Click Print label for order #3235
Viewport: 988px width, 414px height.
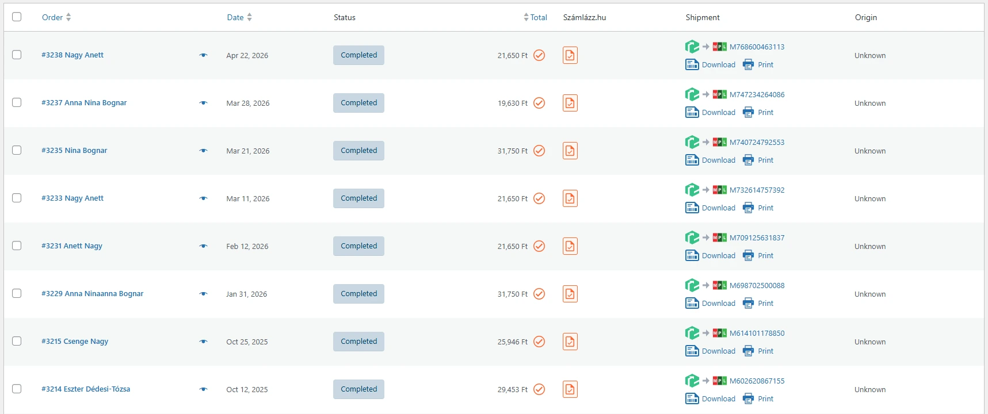766,160
